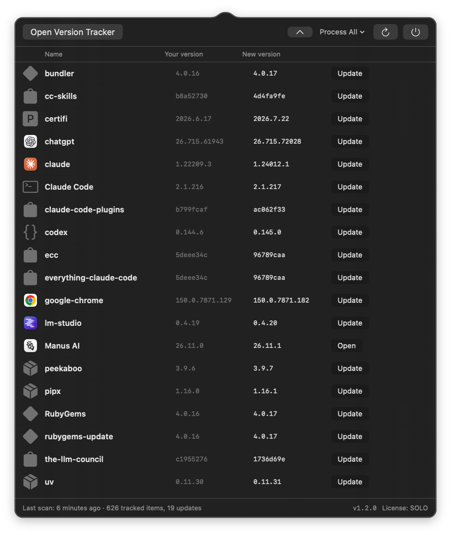Click the power quit icon button
Image resolution: width=451 pixels, height=535 pixels.
point(415,32)
